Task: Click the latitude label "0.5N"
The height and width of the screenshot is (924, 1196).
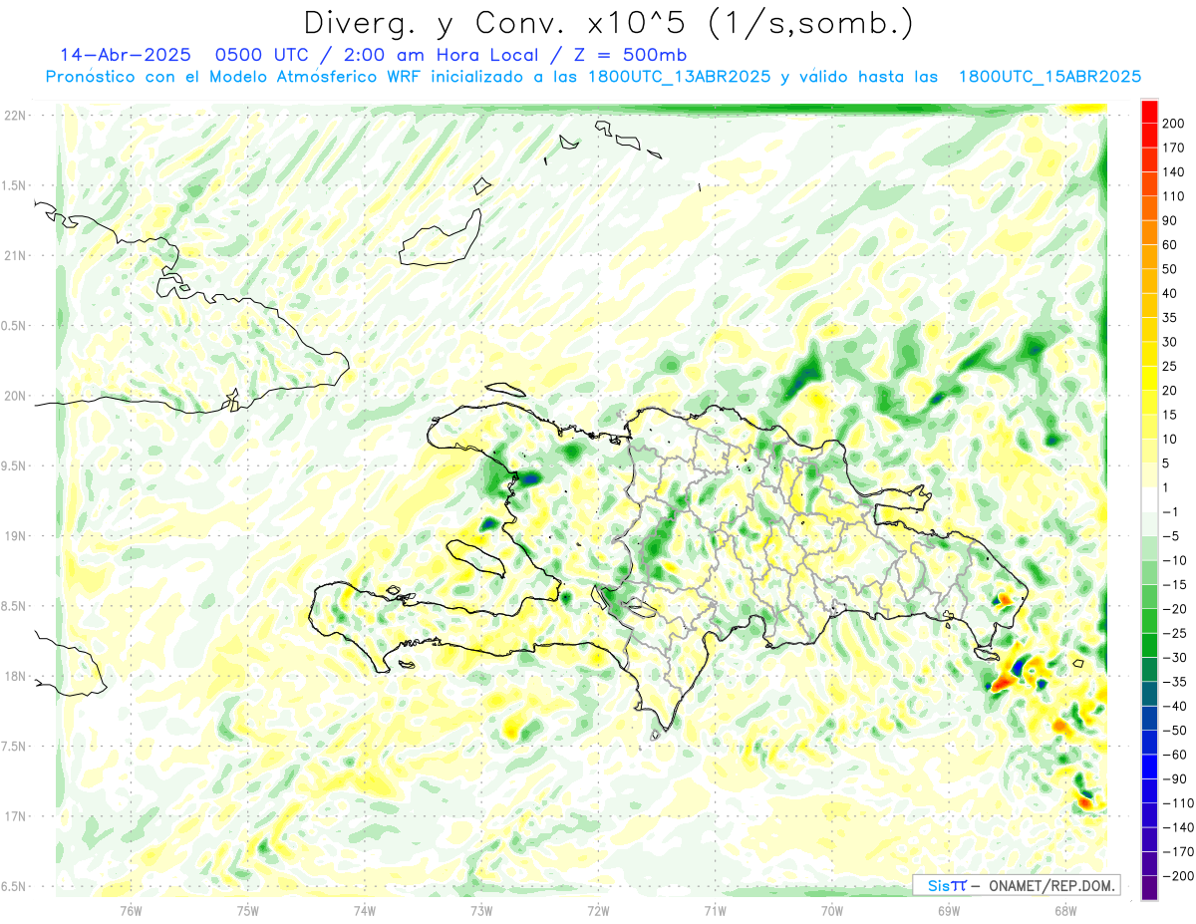Action: [x=15, y=326]
